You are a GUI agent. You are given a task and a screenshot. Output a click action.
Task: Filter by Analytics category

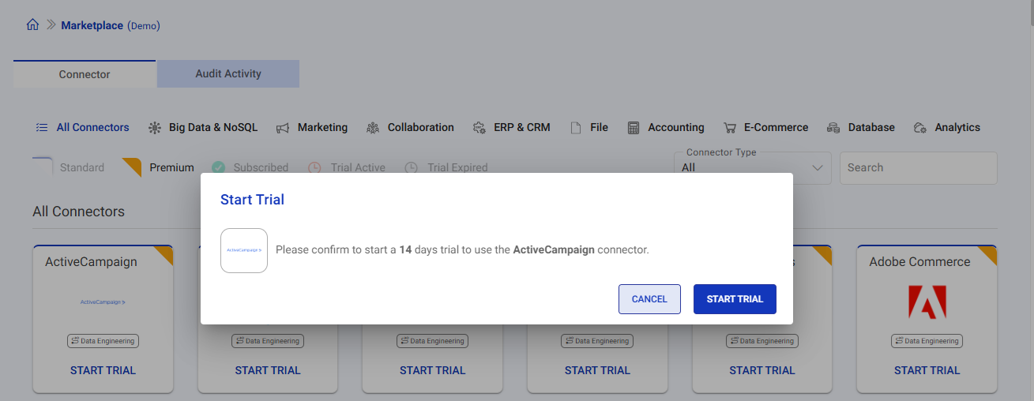point(947,127)
